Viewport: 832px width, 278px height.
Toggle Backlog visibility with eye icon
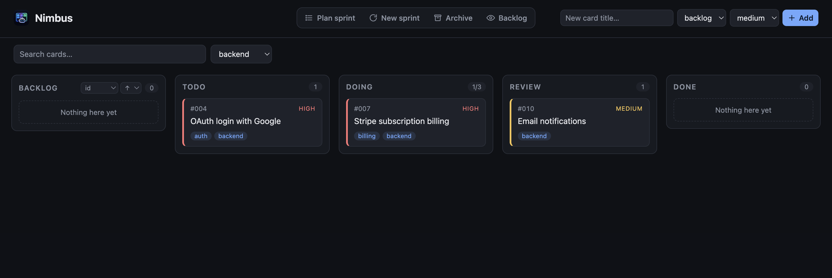pyautogui.click(x=491, y=18)
